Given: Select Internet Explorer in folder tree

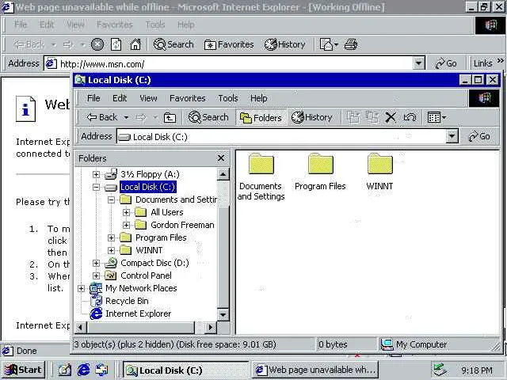Looking at the screenshot, I should [138, 313].
